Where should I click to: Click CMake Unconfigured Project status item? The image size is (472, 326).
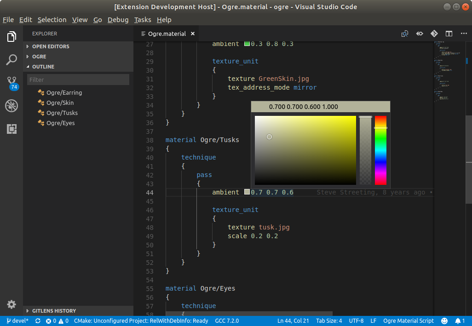point(141,321)
